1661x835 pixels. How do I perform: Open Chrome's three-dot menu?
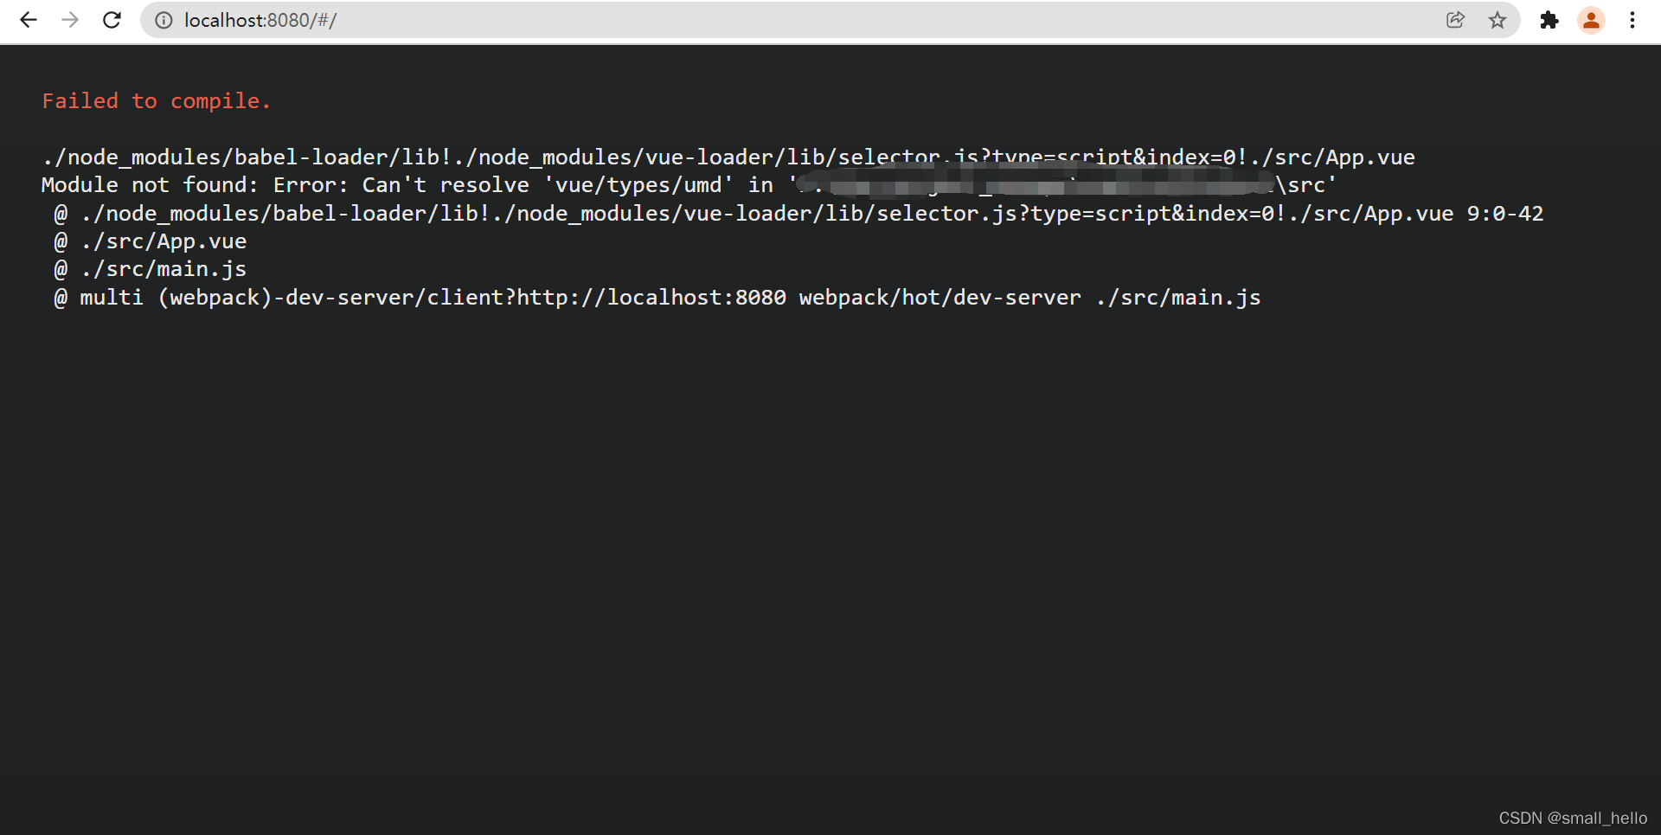point(1632,20)
